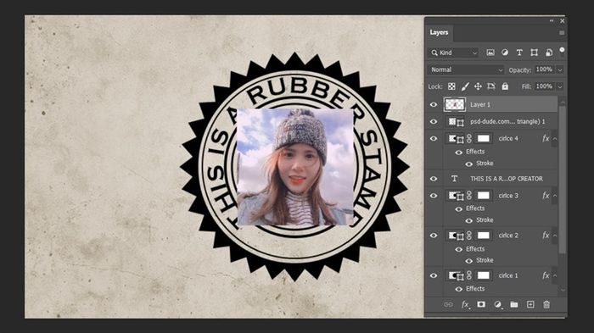Select circle 1 layer name

pos(508,275)
